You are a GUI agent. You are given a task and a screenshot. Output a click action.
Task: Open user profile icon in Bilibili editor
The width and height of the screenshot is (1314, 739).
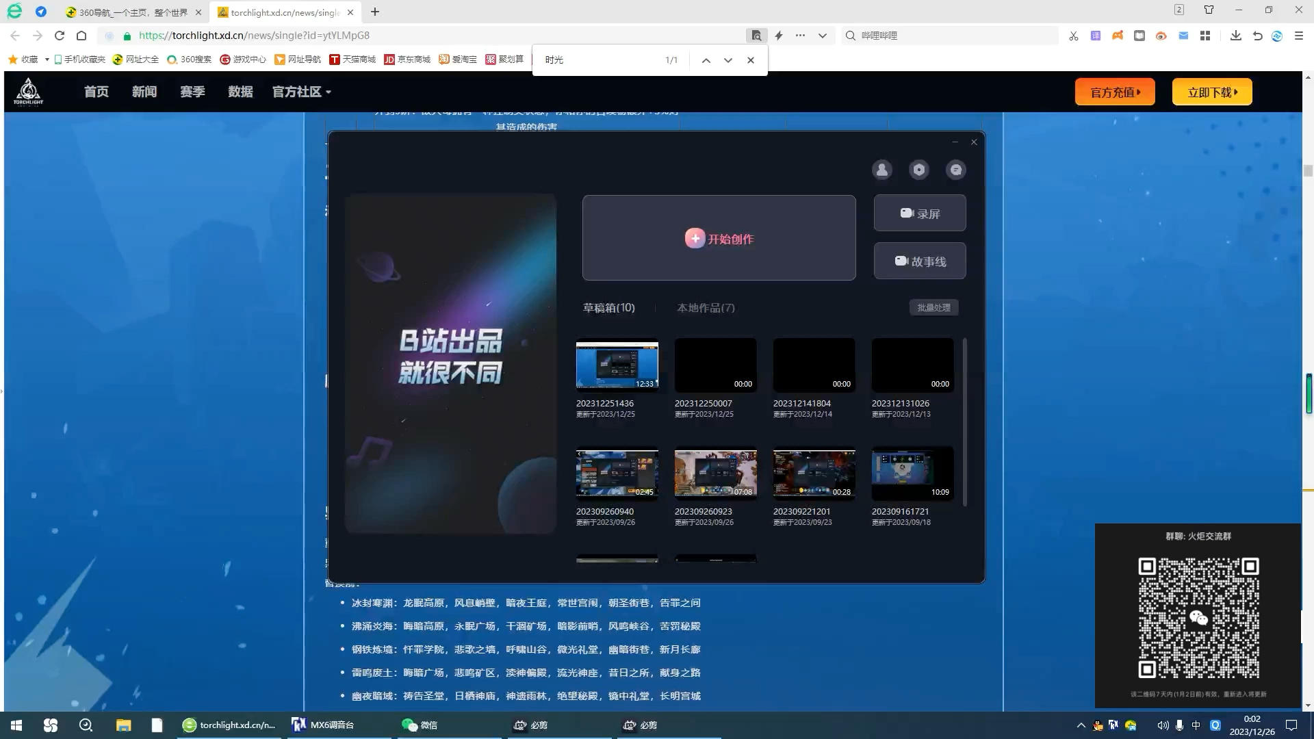pos(881,170)
